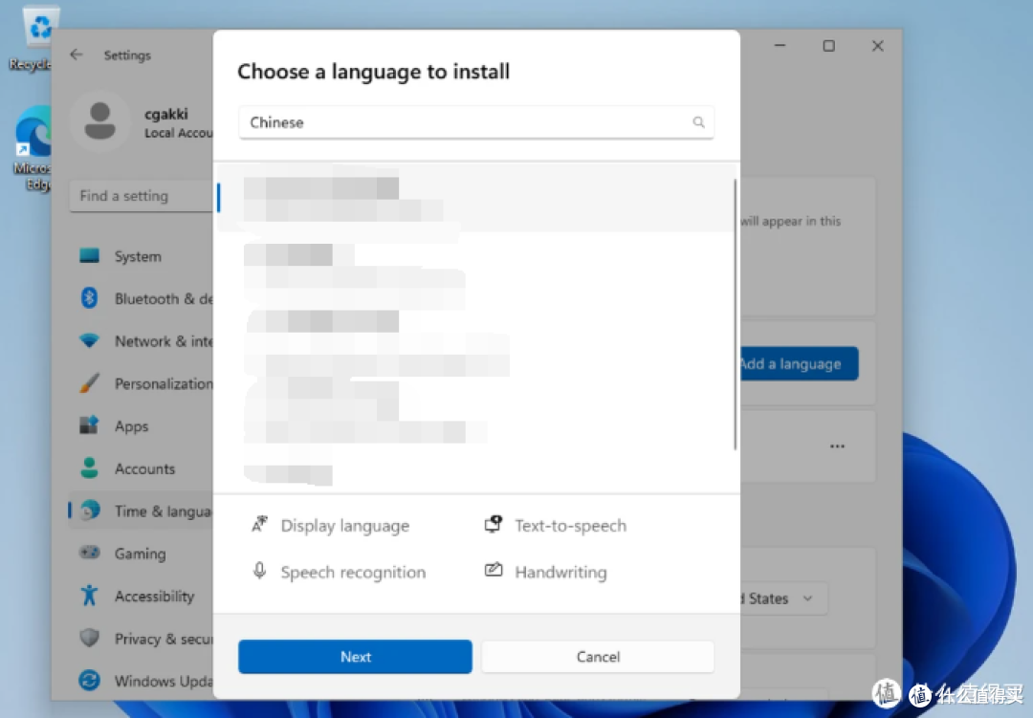The image size is (1033, 718).
Task: Select Accessibility text in sidebar
Action: (x=155, y=597)
